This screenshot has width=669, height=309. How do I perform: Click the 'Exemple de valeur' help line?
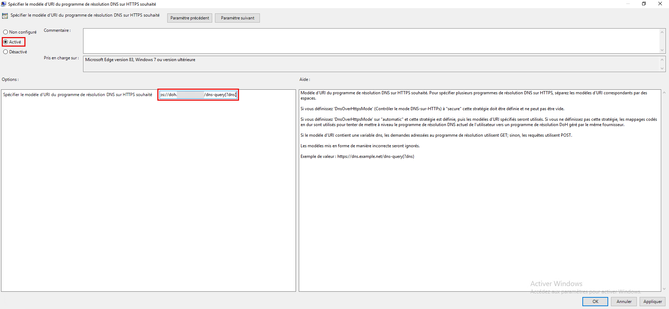click(x=357, y=156)
